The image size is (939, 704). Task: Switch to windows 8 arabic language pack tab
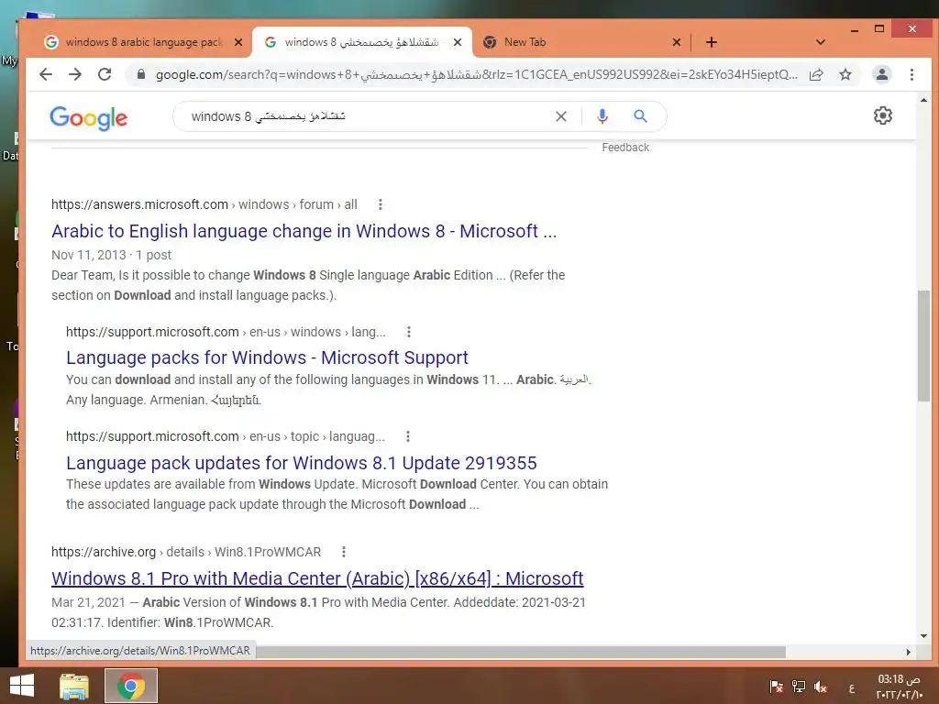(x=144, y=42)
